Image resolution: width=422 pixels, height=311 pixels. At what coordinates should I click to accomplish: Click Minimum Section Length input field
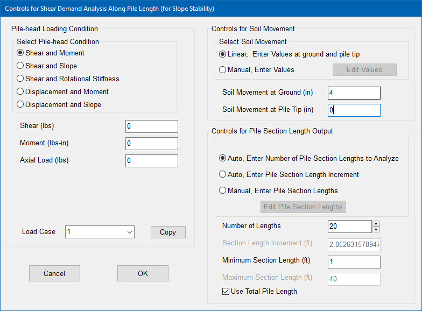coord(354,261)
